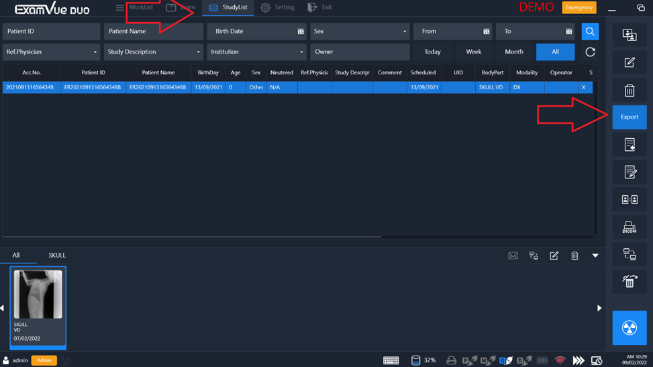Click the triple chevron arrows icon
The height and width of the screenshot is (367, 653).
pos(578,360)
